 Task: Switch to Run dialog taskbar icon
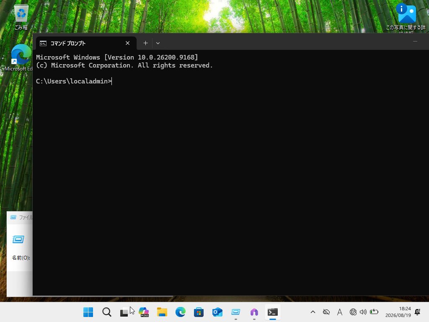coord(235,312)
